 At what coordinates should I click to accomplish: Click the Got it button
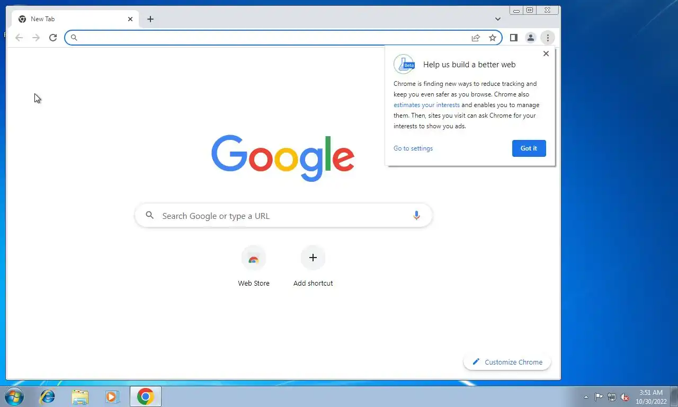[529, 148]
